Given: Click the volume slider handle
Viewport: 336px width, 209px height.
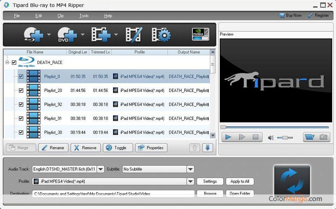Looking at the screenshot, I should [x=285, y=138].
